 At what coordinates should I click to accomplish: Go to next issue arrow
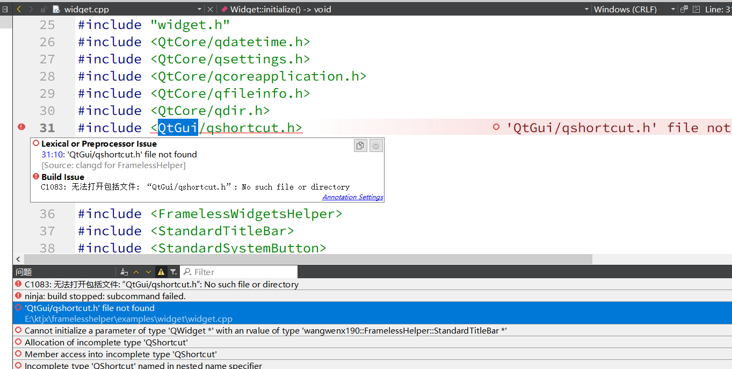coord(148,272)
